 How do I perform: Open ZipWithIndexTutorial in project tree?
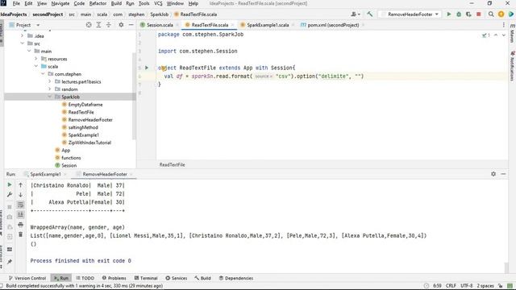pos(89,143)
